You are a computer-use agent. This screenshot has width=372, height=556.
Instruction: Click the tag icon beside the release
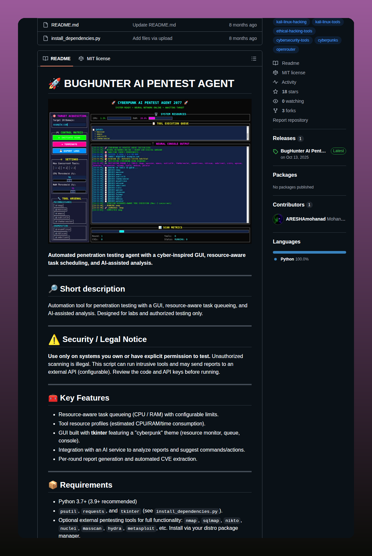click(x=275, y=151)
